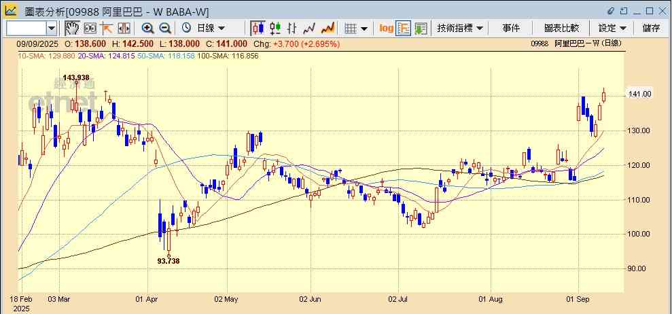Switch to red-blue candlestick chart style
Viewport: 672px width, 314px height.
[x=258, y=29]
